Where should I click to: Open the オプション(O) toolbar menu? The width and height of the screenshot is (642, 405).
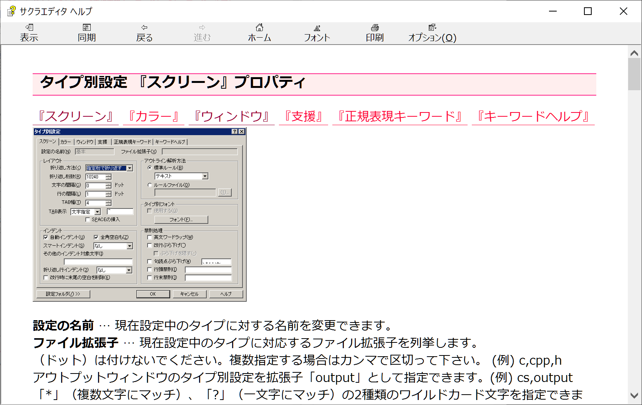(x=432, y=33)
